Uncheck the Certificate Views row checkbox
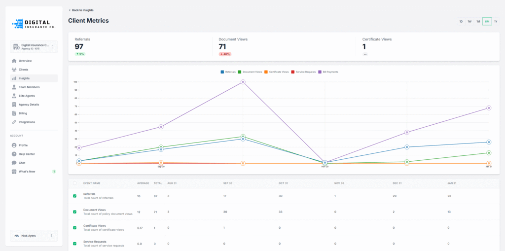Viewport: 505px width, 251px height. click(x=75, y=228)
